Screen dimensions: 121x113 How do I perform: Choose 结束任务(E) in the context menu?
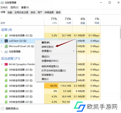click(x=56, y=47)
